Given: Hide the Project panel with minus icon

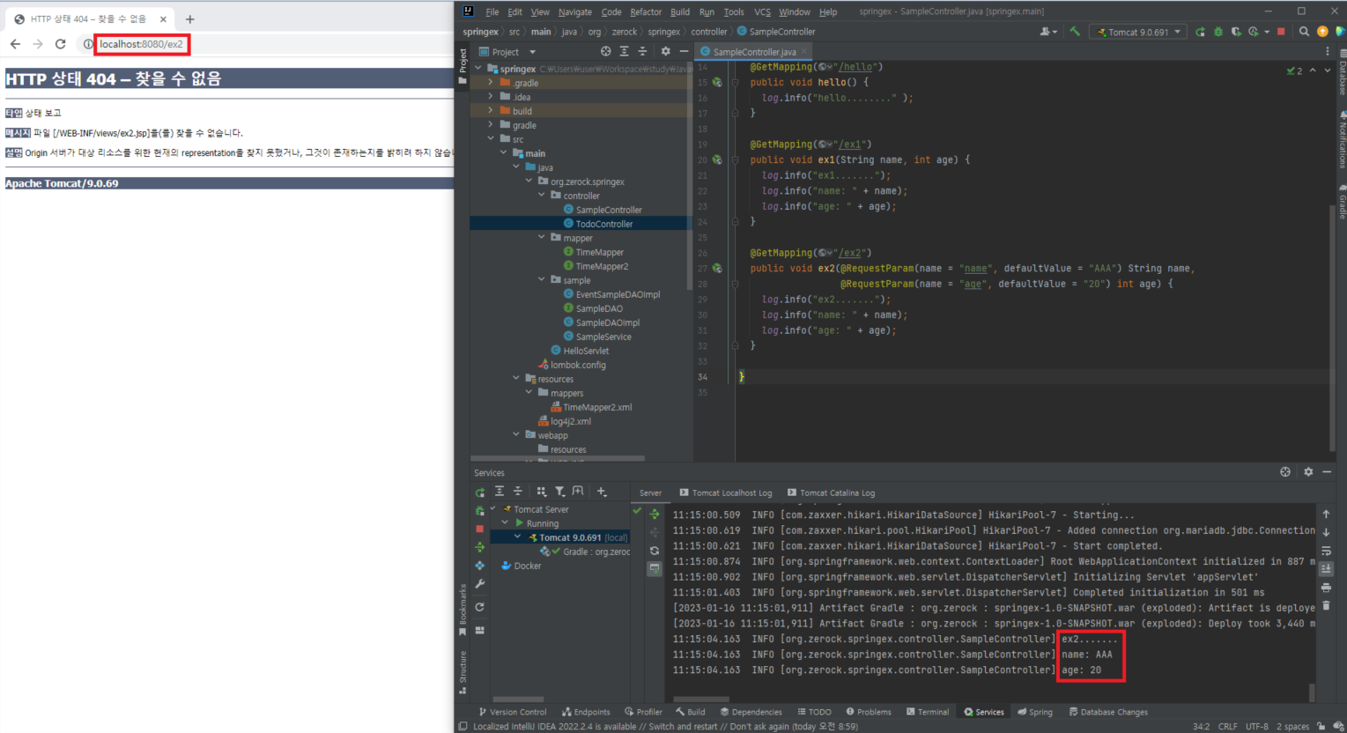Looking at the screenshot, I should 684,51.
